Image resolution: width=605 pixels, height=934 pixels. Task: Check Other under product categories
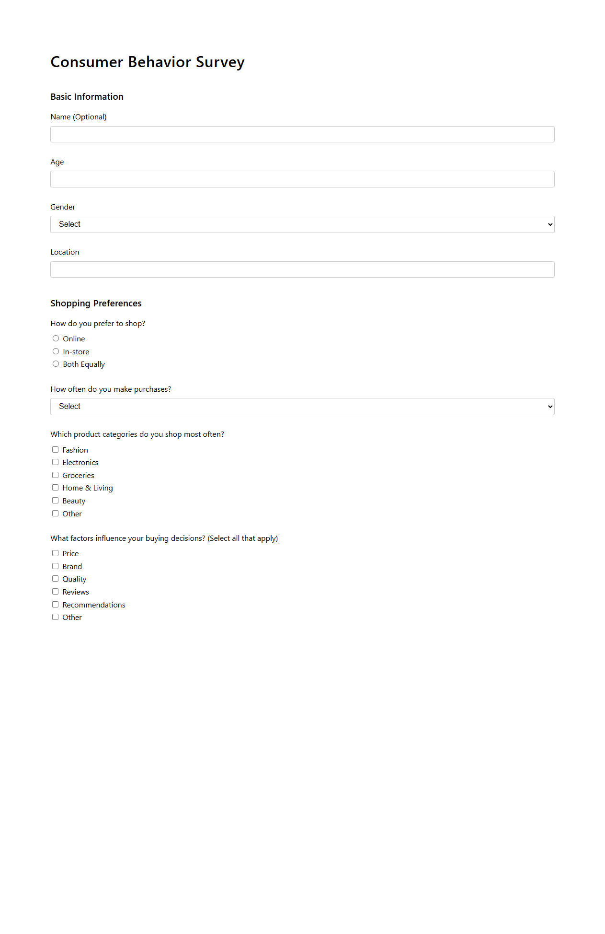point(55,513)
